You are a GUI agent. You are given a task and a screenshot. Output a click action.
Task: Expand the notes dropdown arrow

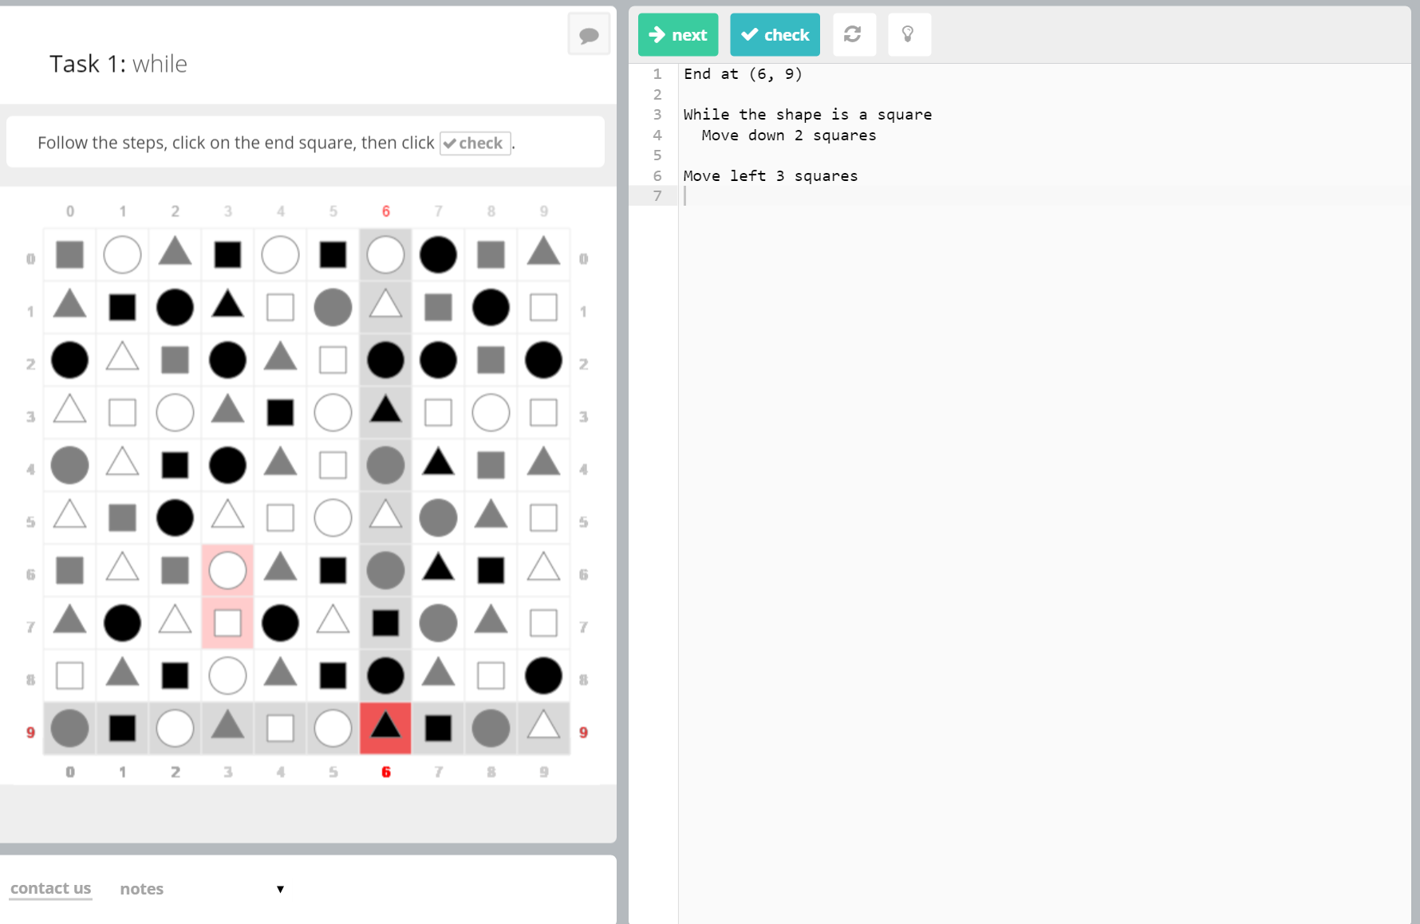pyautogui.click(x=280, y=889)
